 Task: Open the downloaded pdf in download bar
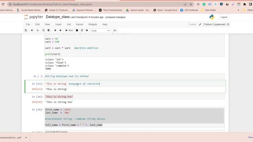pyautogui.click(x=11, y=138)
